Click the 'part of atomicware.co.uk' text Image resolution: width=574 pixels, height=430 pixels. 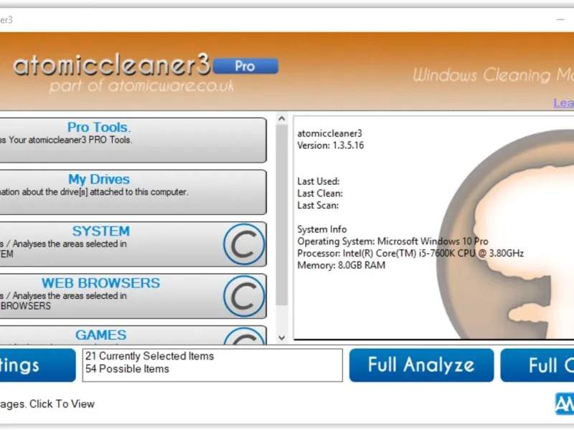pos(141,86)
